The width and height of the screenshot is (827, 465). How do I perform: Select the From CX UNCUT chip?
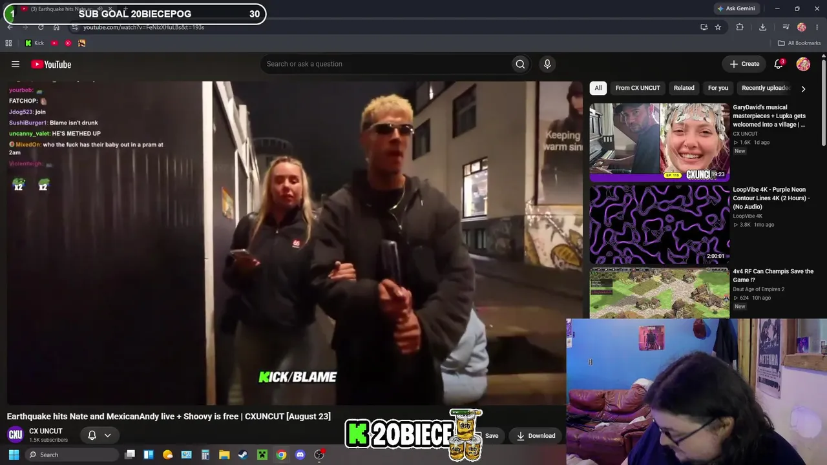click(x=638, y=88)
